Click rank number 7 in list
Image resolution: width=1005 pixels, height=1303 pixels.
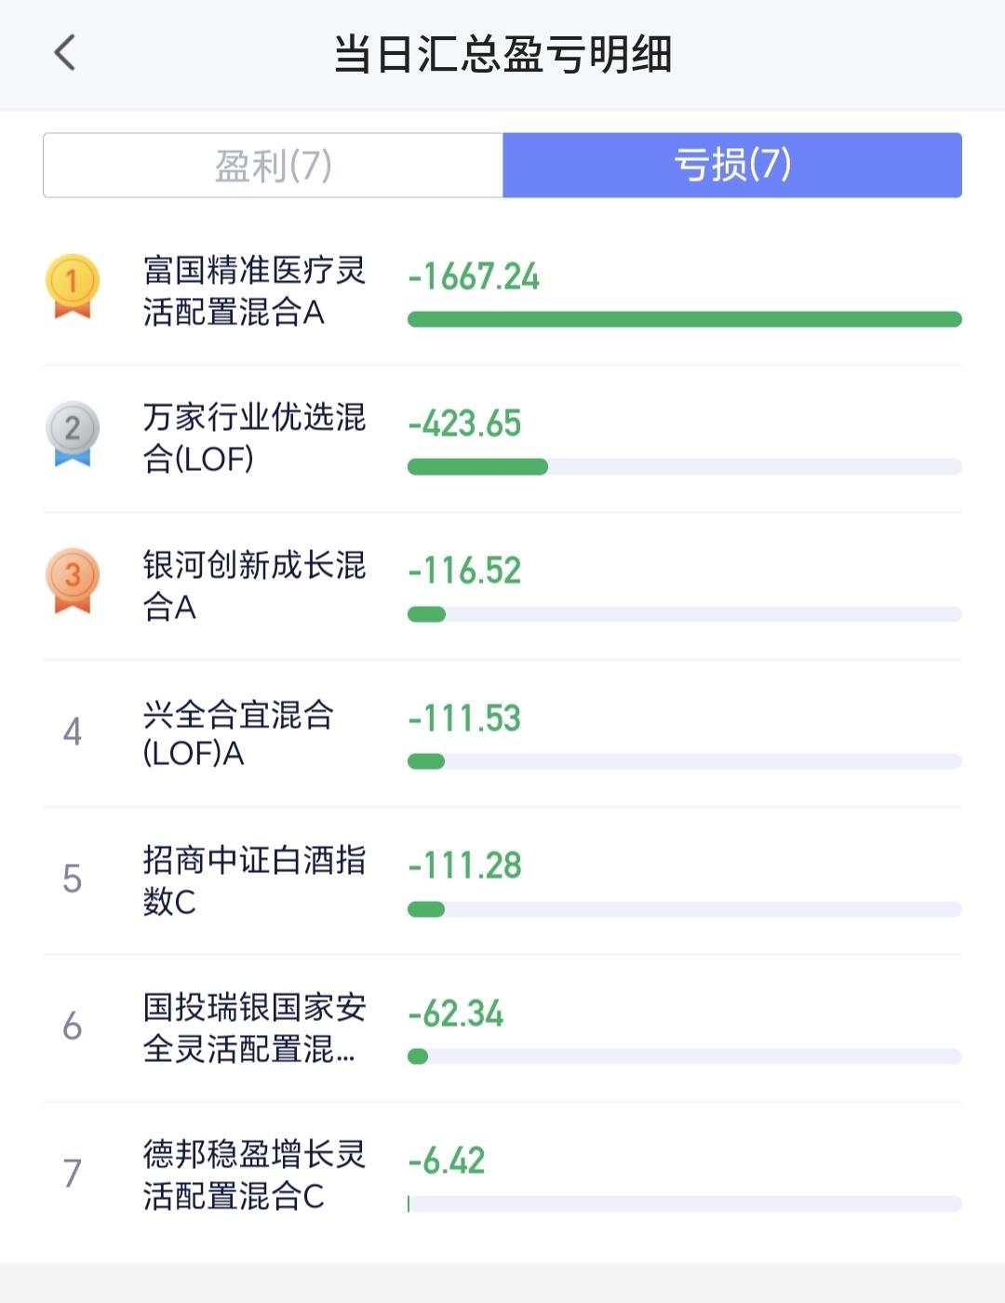pyautogui.click(x=73, y=1174)
